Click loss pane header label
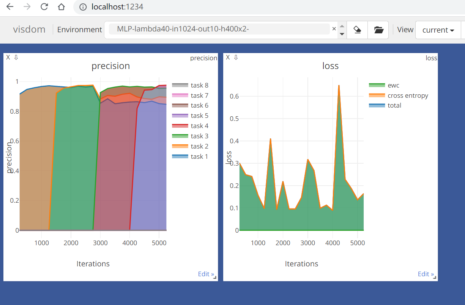 point(431,58)
